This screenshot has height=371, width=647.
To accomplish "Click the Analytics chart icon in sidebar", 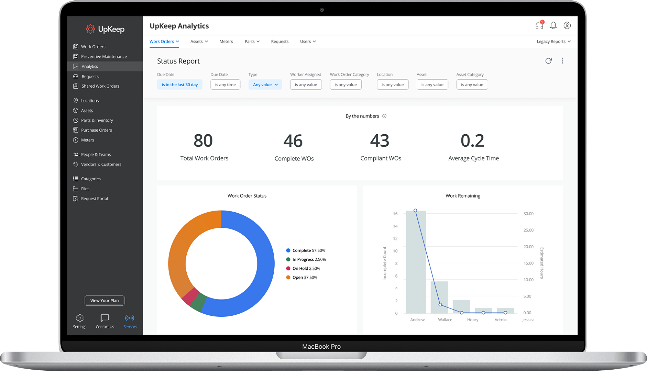I will pyautogui.click(x=76, y=66).
